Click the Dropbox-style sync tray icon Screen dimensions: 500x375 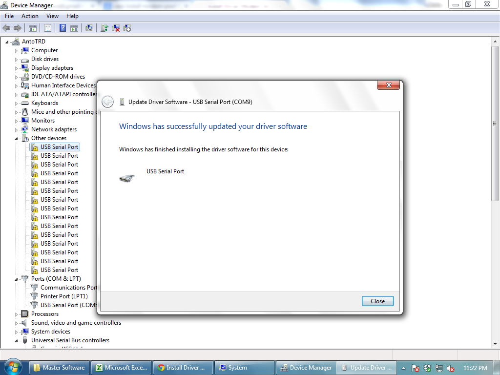click(427, 368)
